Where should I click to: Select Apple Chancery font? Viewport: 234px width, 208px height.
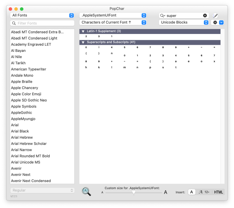click(x=42, y=88)
